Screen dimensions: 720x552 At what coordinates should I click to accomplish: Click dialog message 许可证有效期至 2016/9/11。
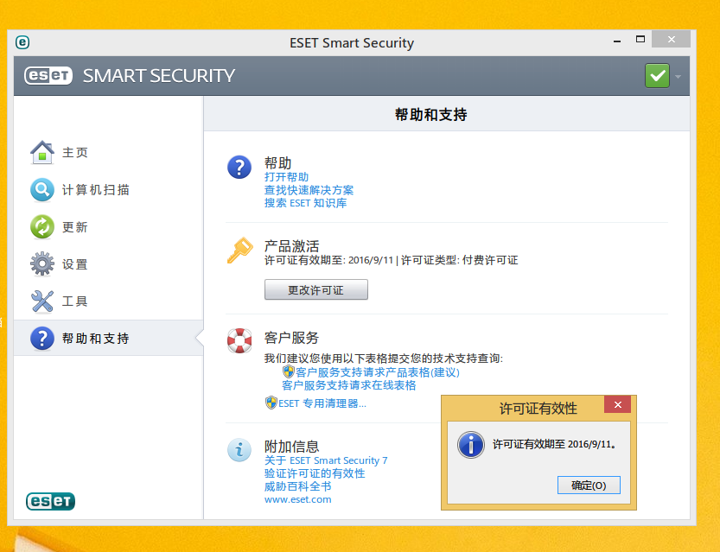pyautogui.click(x=554, y=444)
